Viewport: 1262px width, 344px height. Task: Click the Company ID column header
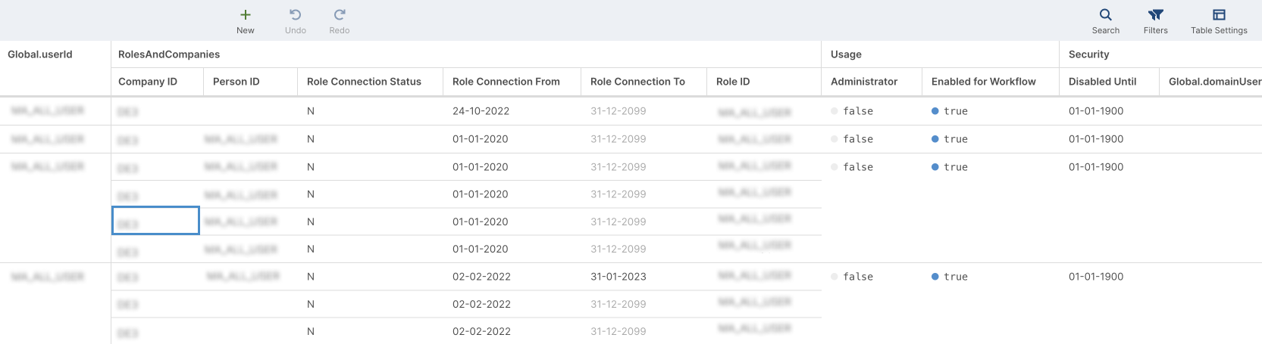pos(148,82)
